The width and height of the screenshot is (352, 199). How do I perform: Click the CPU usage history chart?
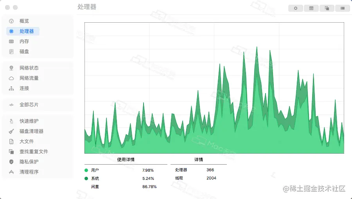214,88
